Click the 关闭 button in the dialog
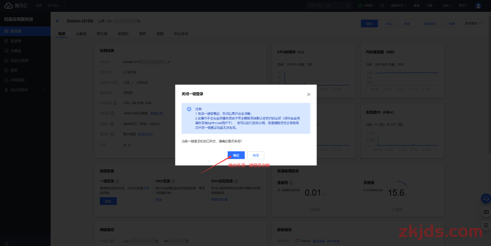Image resolution: width=491 pixels, height=246 pixels. (255, 155)
